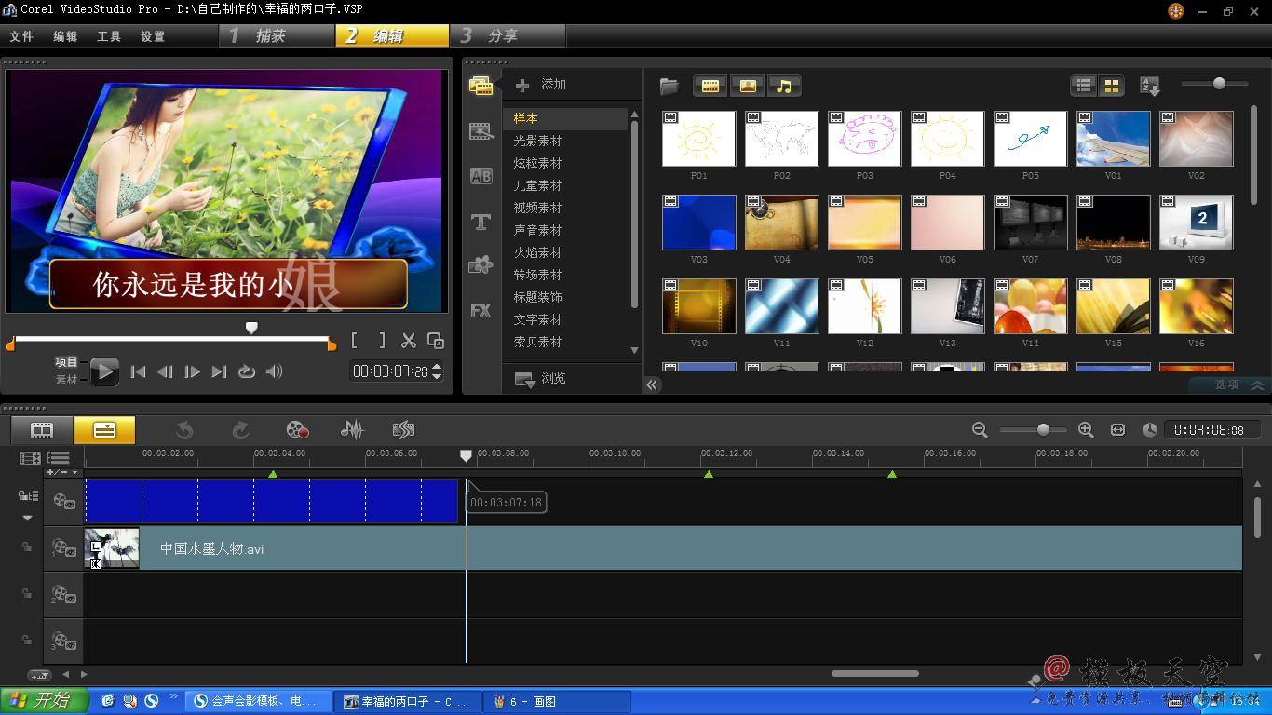Jump to start with Home button

point(138,371)
